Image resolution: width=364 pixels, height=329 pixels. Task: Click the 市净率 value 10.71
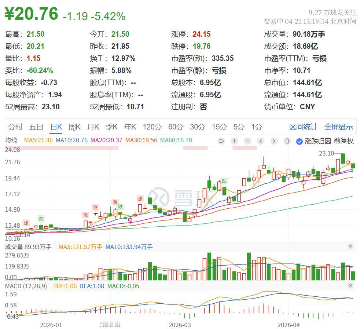point(302,70)
